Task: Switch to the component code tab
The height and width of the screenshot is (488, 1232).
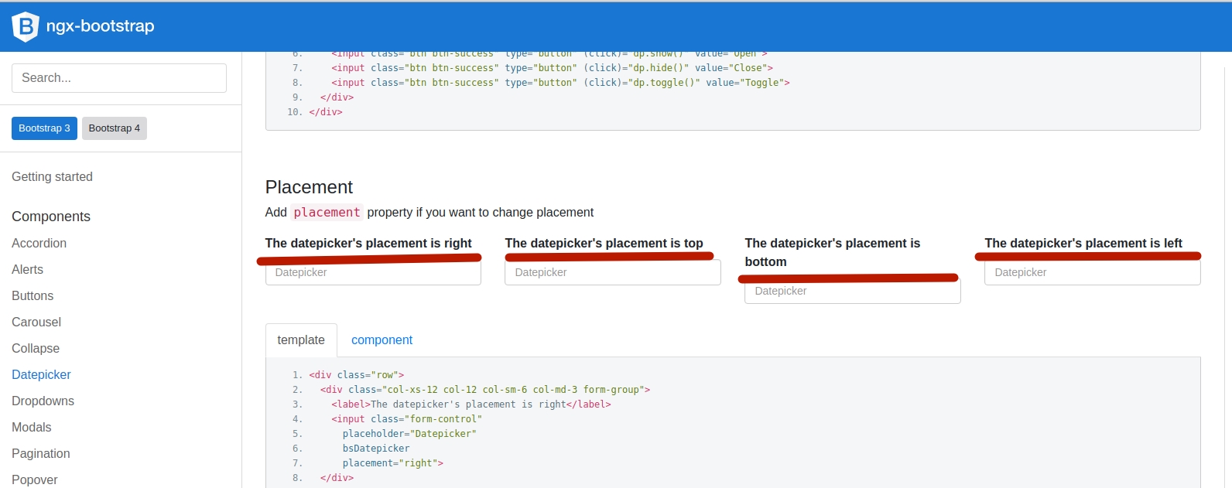Action: click(x=382, y=340)
